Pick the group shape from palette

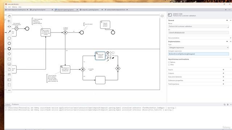point(9,85)
